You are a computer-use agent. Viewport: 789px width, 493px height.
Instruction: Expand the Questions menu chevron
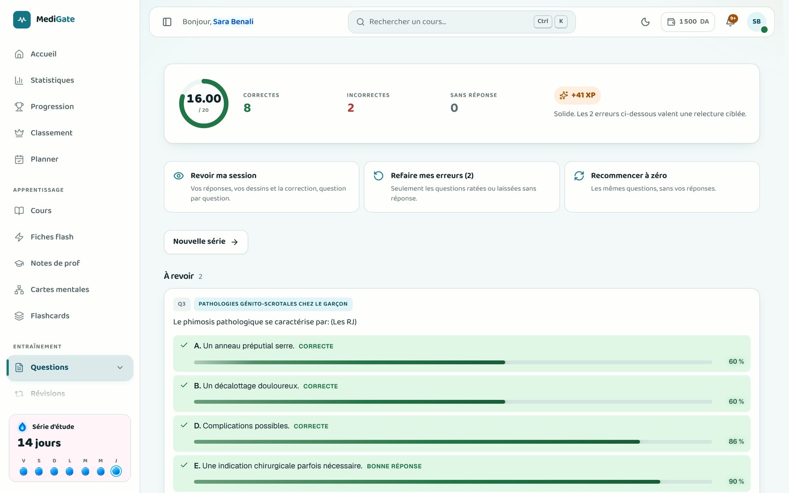(x=120, y=367)
